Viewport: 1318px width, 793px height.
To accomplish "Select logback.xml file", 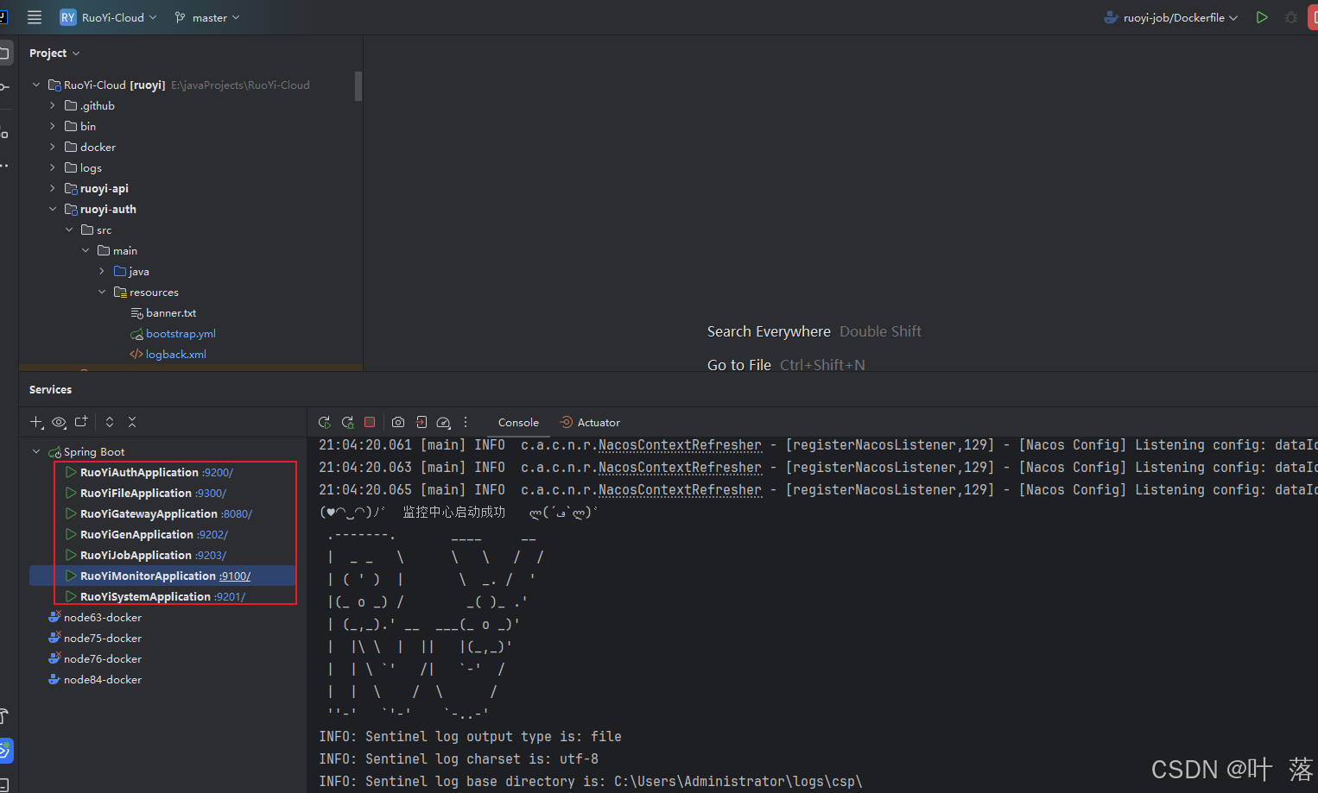I will point(175,354).
